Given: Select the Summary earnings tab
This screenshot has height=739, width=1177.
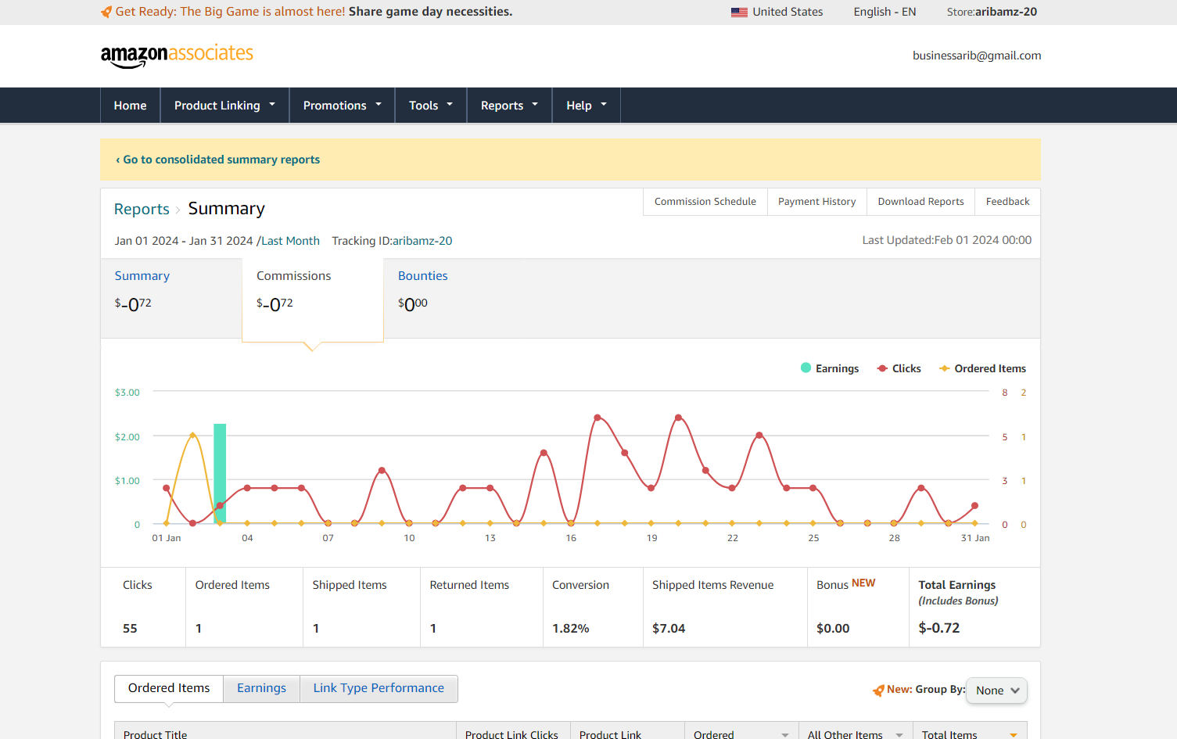Looking at the screenshot, I should 171,298.
